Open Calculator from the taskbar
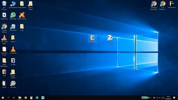The width and height of the screenshot is (178, 100). tap(31, 97)
